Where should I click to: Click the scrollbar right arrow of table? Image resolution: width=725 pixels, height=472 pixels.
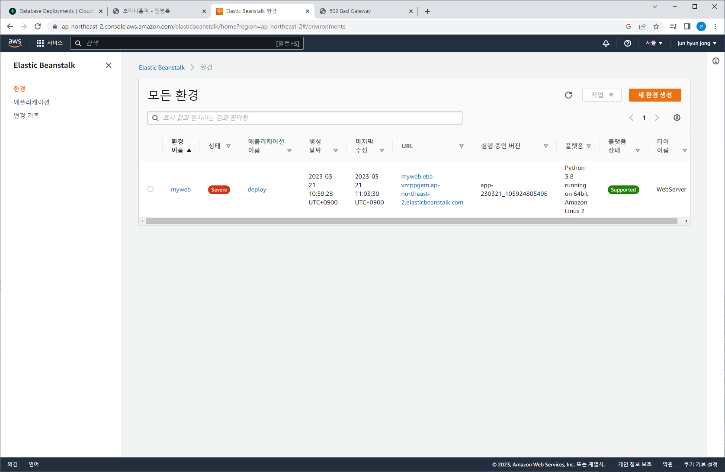(686, 221)
